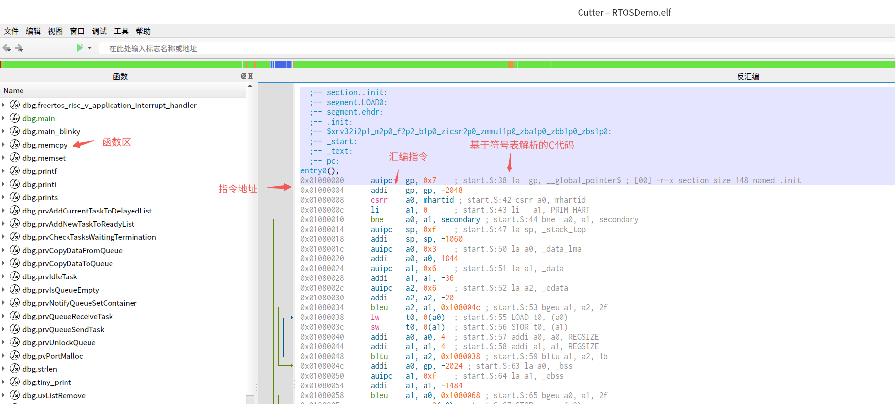
Task: Click the forward navigation arrow icon
Action: tap(19, 48)
